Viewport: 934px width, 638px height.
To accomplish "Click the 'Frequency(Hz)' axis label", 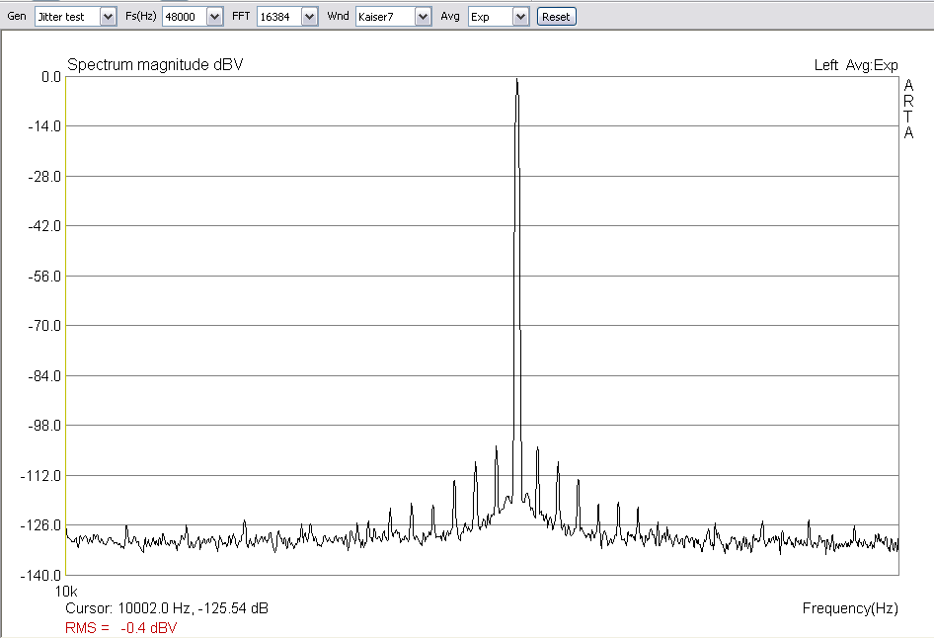I will point(850,608).
